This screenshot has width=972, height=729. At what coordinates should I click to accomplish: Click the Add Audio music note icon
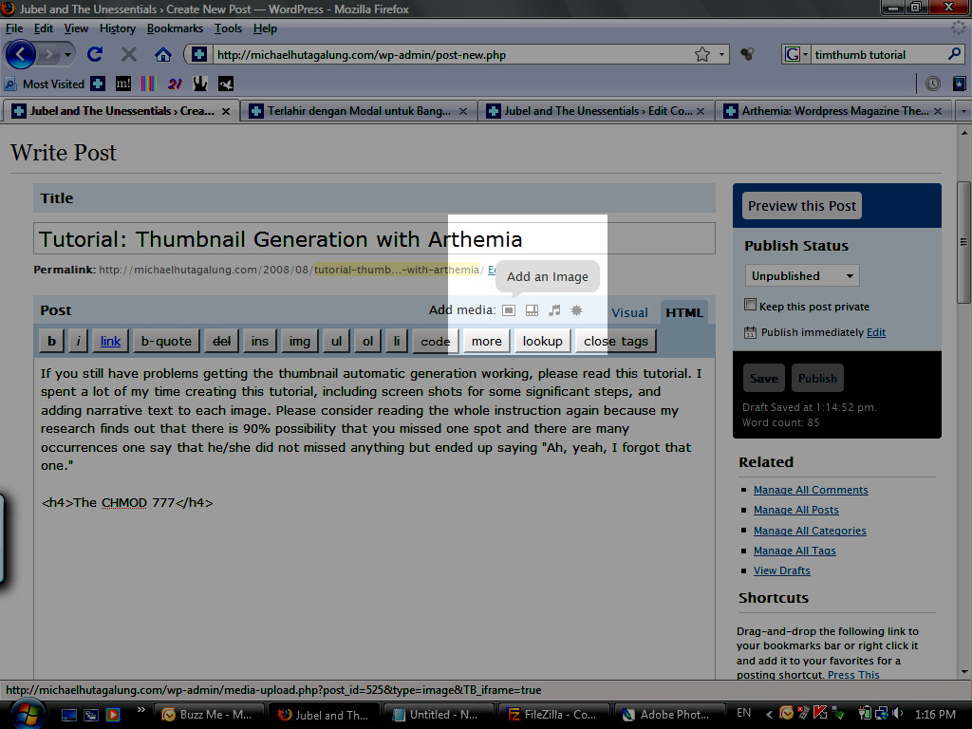point(554,310)
